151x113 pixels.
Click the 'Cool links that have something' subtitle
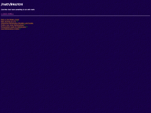coord(18,9)
